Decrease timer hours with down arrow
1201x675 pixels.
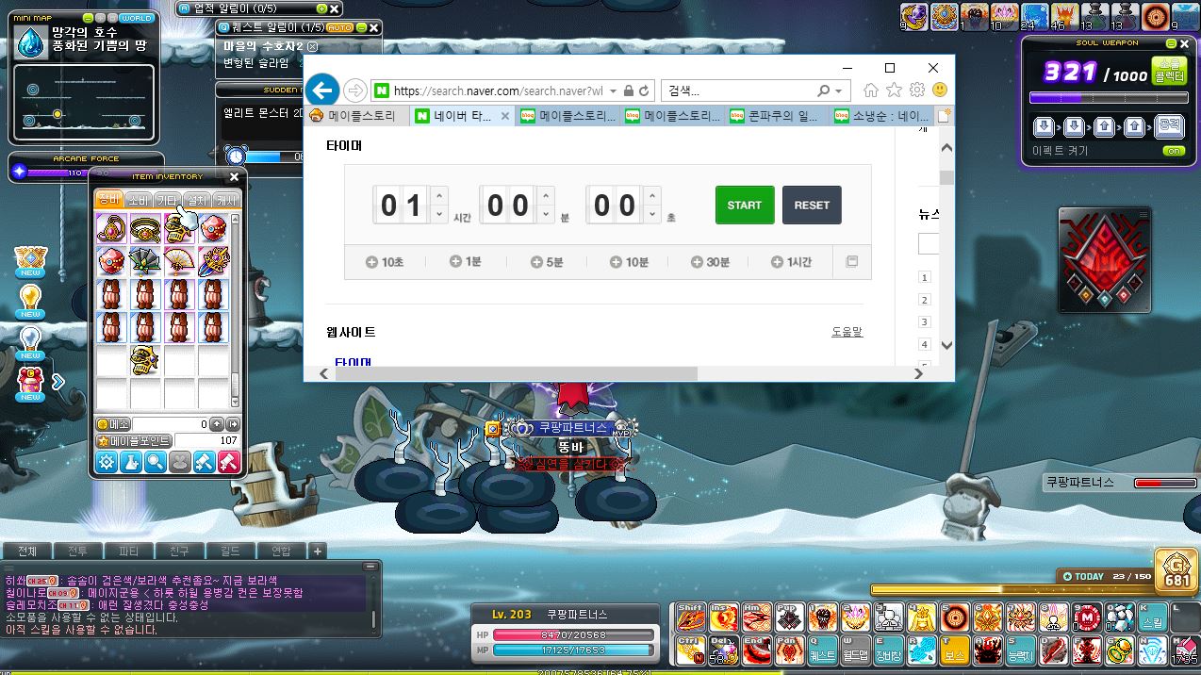(x=439, y=215)
